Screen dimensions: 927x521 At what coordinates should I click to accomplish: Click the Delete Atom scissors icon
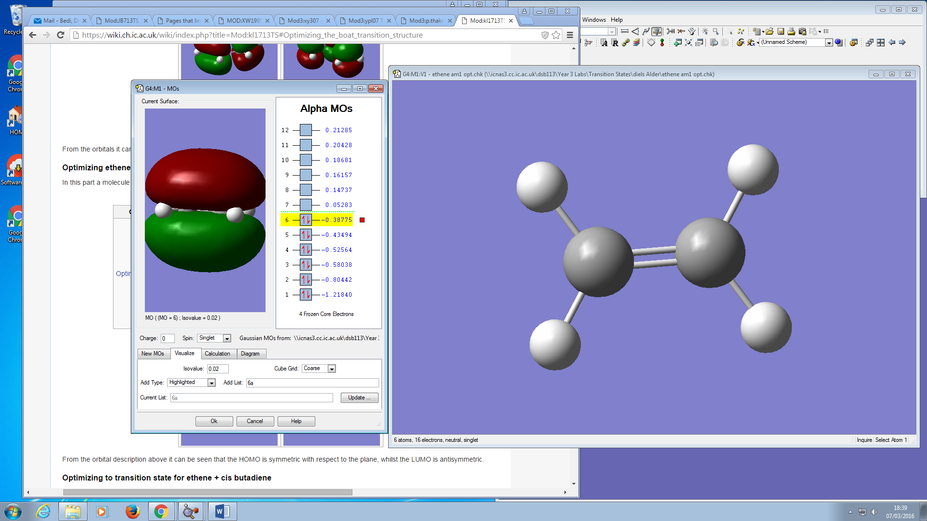coord(681,31)
